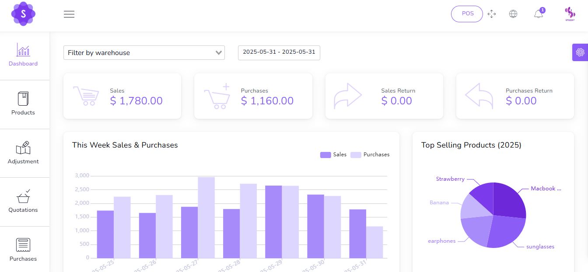Open the language selector globe icon
This screenshot has height=272, width=588.
coord(513,14)
